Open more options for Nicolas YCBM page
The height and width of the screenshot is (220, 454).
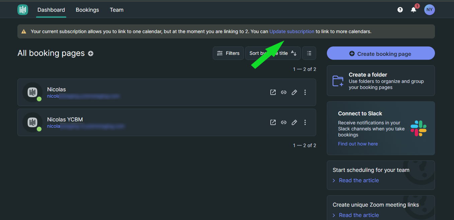(305, 122)
